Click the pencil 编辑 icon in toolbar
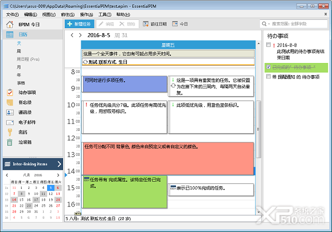 [x=101, y=24]
